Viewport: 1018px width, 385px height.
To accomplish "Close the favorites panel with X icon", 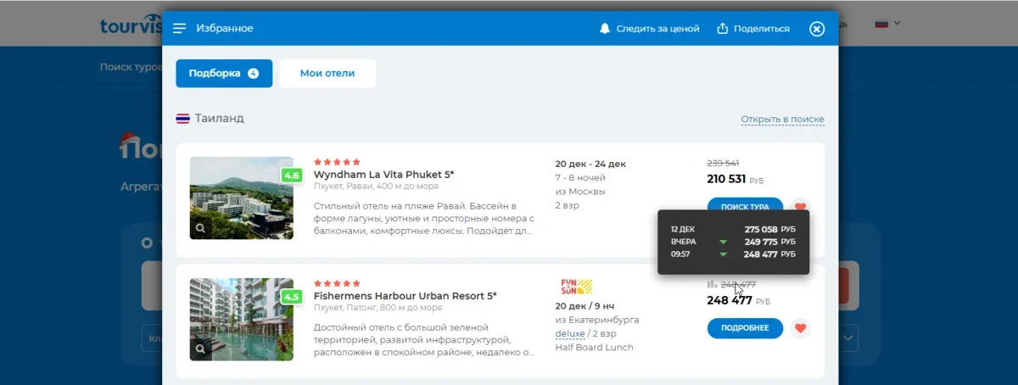I will 817,29.
